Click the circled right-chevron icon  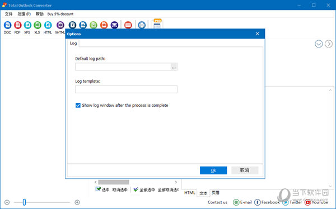(x=329, y=44)
